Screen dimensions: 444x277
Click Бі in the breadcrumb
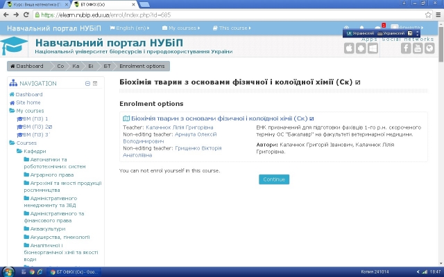[91, 66]
